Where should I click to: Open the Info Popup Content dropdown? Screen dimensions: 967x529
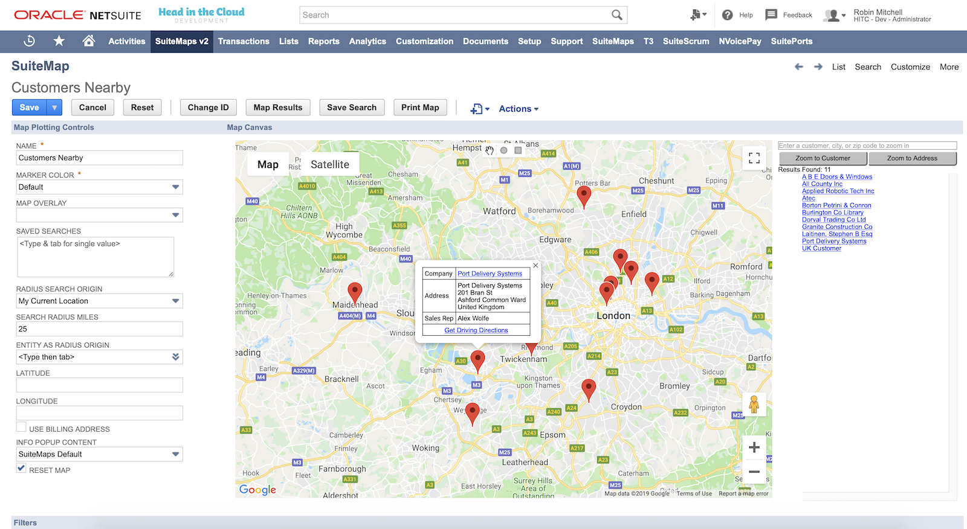[x=175, y=454]
